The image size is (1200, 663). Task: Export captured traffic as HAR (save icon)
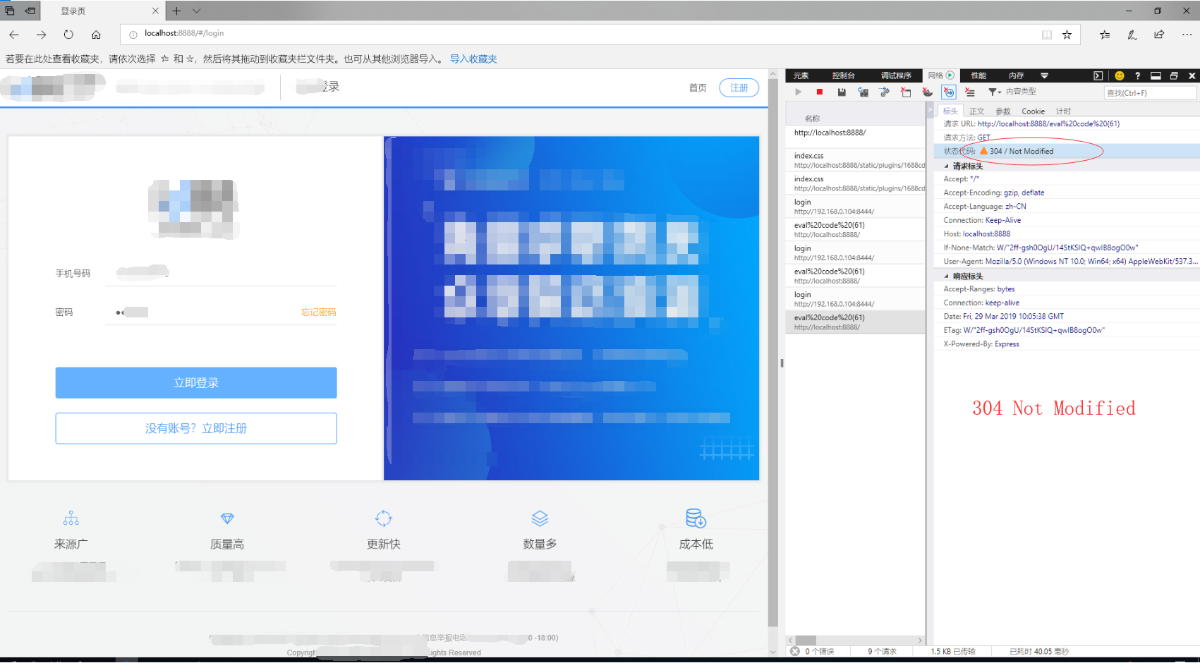point(842,92)
